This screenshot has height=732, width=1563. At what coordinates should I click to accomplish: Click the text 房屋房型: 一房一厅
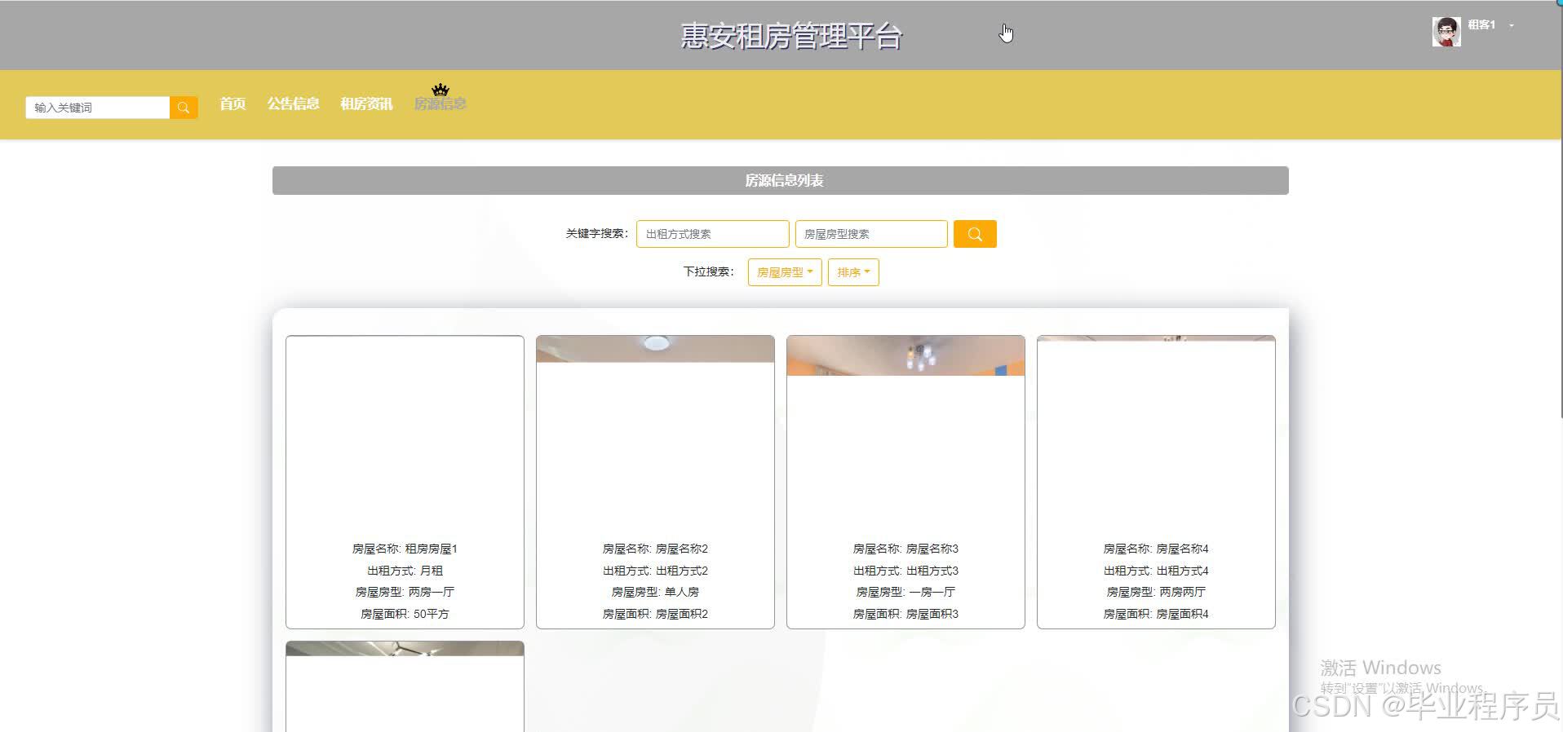(x=905, y=592)
